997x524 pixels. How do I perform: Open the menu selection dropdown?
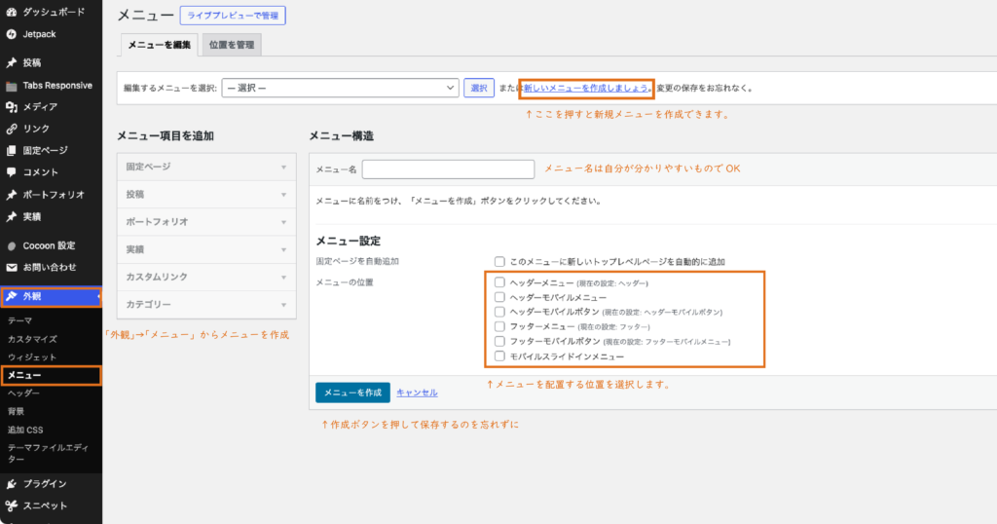click(340, 88)
